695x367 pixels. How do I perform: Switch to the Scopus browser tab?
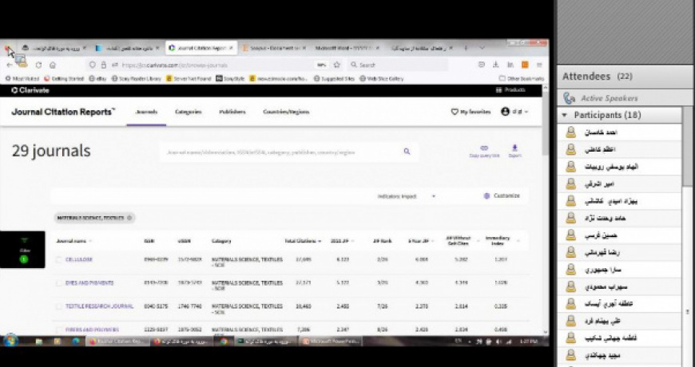point(274,48)
